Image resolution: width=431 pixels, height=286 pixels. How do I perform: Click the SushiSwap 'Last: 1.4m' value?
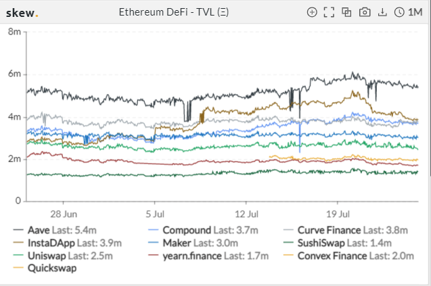[x=369, y=243]
